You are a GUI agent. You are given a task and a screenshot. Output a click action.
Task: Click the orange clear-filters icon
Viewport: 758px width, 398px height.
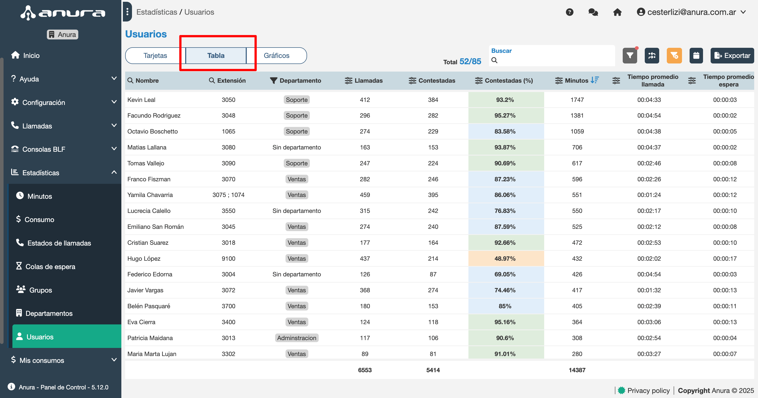click(674, 56)
